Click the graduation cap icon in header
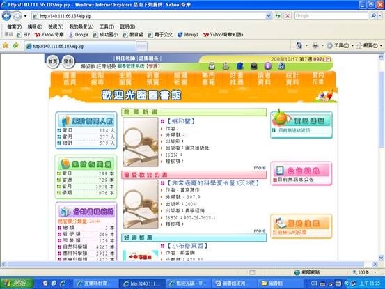385x289 pixels. click(254, 65)
